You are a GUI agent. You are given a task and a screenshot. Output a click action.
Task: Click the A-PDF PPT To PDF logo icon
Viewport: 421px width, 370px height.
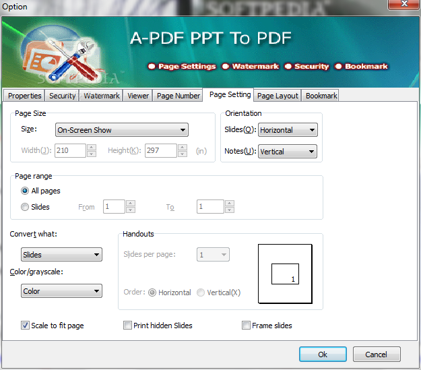pos(62,54)
